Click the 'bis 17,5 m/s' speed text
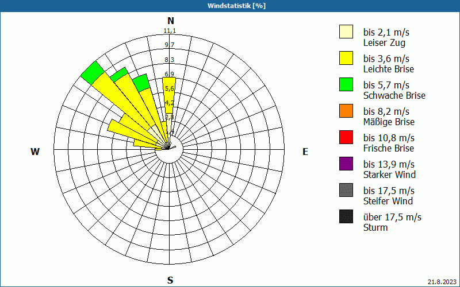The width and height of the screenshot is (460, 287). pyautogui.click(x=389, y=190)
